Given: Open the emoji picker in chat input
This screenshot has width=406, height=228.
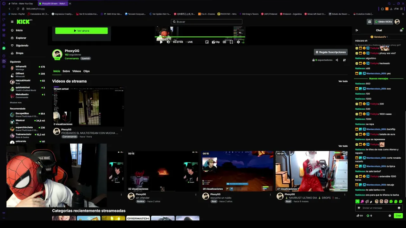Looking at the screenshot, I should click(399, 208).
